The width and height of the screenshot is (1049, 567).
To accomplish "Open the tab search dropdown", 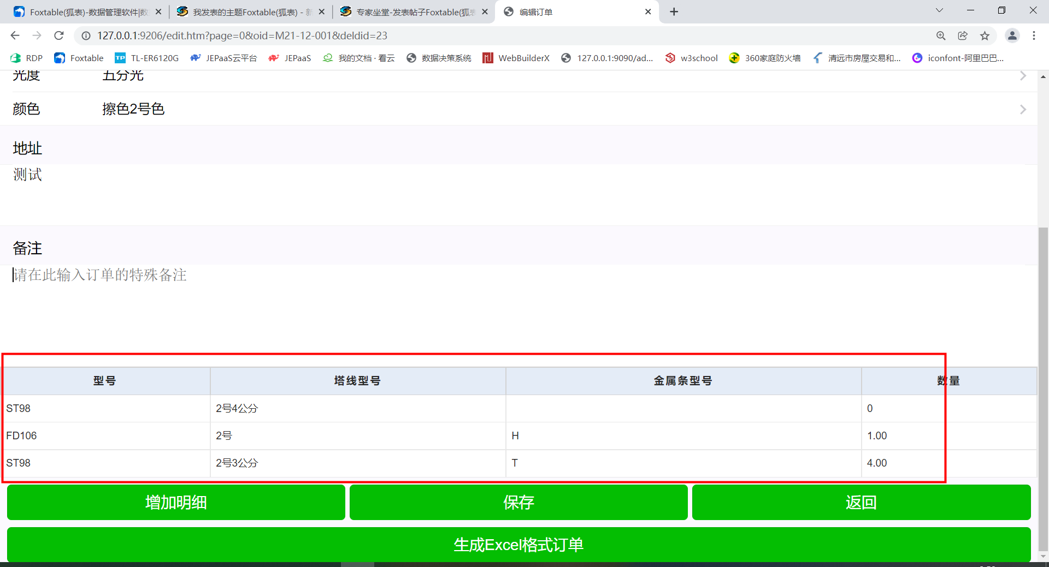I will click(939, 10).
